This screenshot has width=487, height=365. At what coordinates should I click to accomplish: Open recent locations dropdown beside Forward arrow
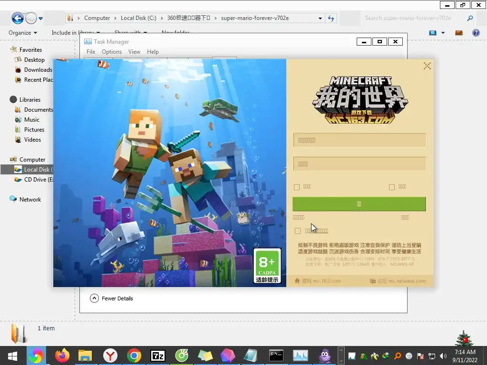(x=41, y=19)
